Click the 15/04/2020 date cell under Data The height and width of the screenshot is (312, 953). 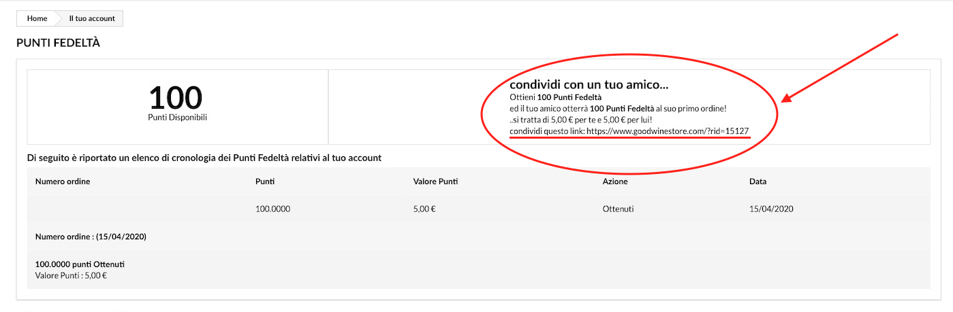(771, 209)
